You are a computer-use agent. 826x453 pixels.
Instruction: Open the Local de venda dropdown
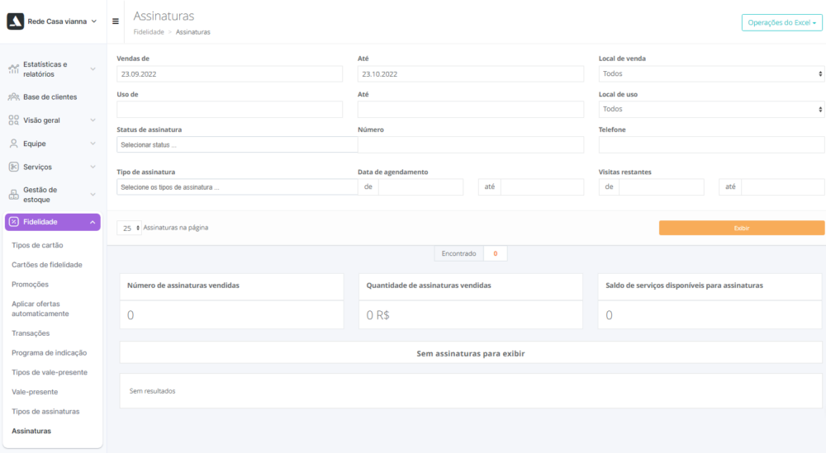click(711, 73)
